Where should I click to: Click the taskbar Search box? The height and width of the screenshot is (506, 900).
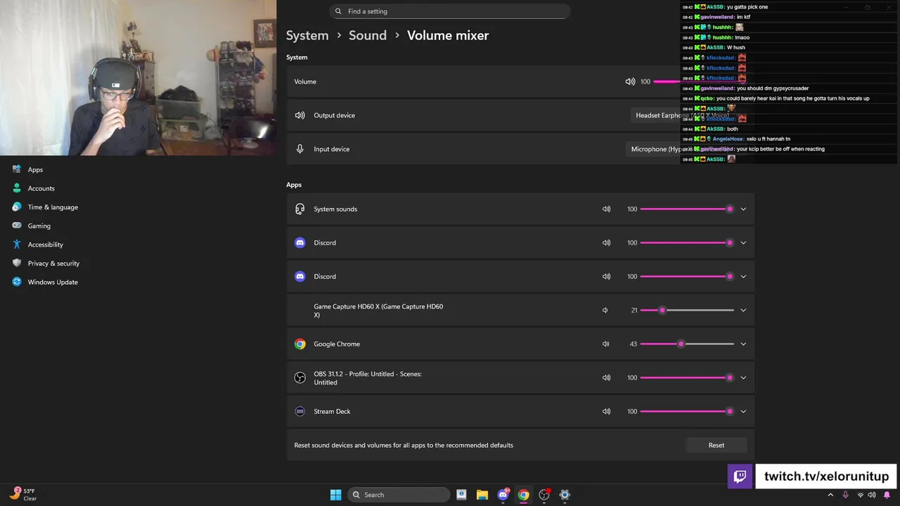click(399, 495)
